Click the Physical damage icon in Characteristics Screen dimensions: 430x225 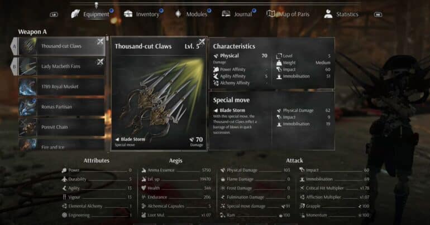(216, 56)
